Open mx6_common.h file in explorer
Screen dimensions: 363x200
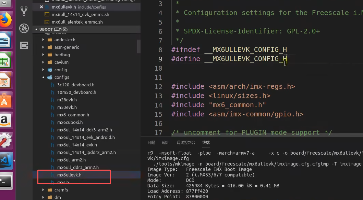pos(73,115)
